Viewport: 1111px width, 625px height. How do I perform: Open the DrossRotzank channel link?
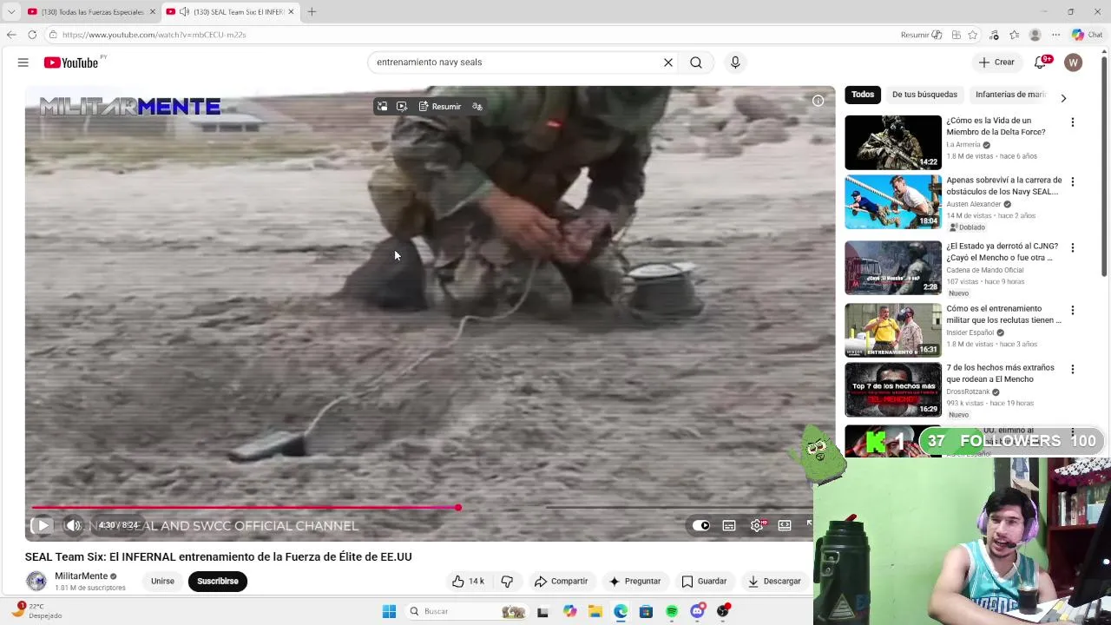pyautogui.click(x=968, y=391)
